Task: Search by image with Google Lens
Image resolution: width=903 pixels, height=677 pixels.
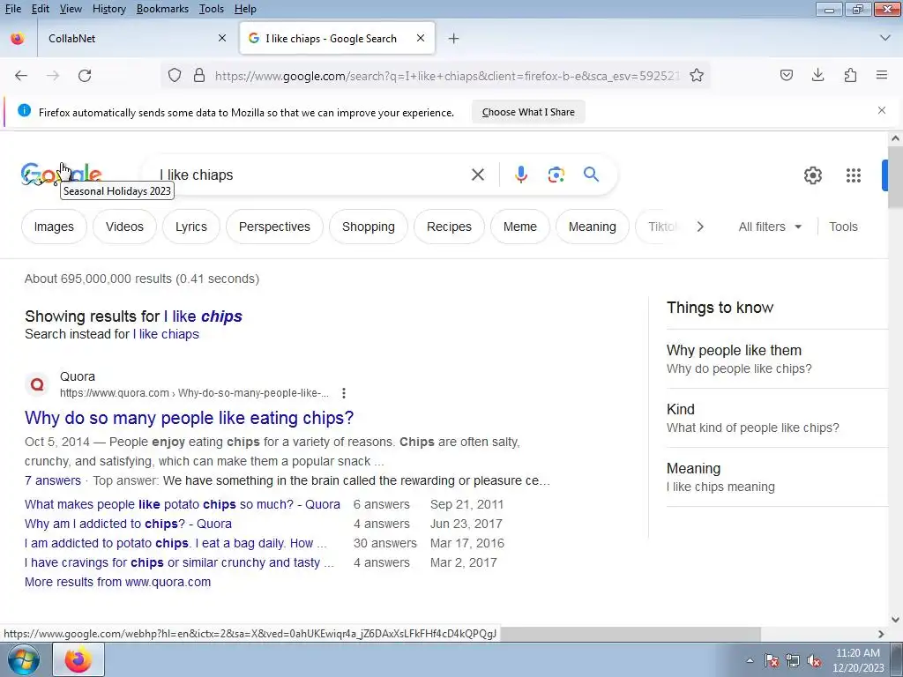Action: click(556, 175)
